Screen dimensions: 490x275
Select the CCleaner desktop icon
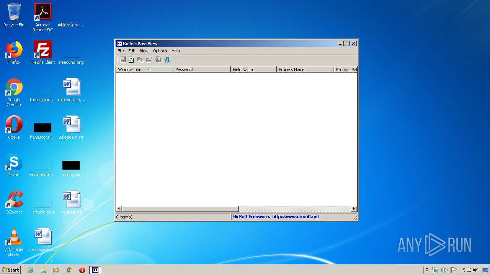pos(14,202)
